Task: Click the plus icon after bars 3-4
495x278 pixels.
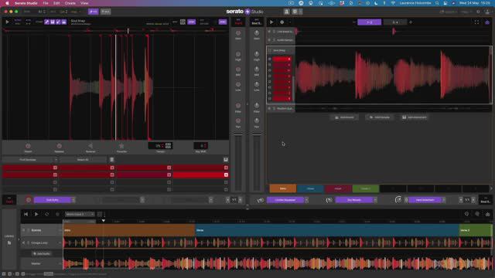Action: 411,22
